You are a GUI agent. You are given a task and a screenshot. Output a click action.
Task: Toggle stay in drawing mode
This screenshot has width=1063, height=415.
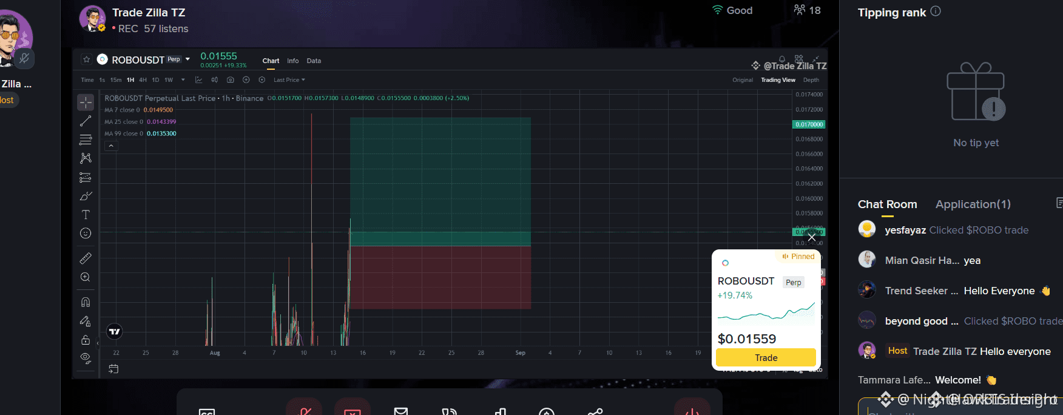(86, 321)
